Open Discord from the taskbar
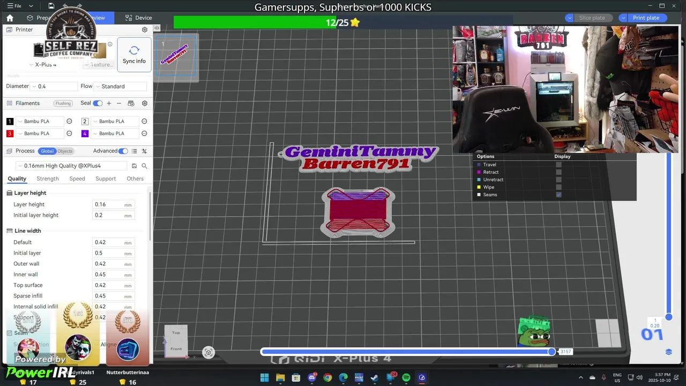 (312, 377)
